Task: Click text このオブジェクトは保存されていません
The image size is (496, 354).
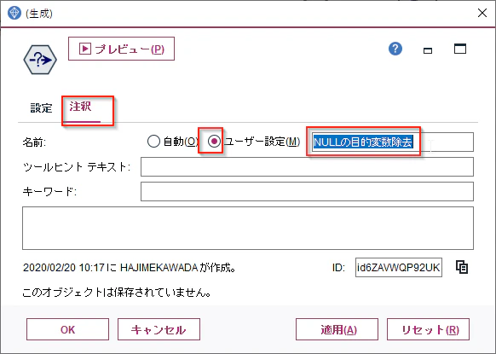Action: point(117,293)
